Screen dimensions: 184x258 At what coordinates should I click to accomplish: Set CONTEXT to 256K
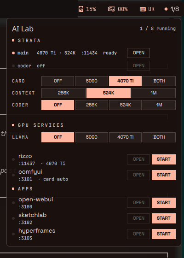tap(63, 93)
